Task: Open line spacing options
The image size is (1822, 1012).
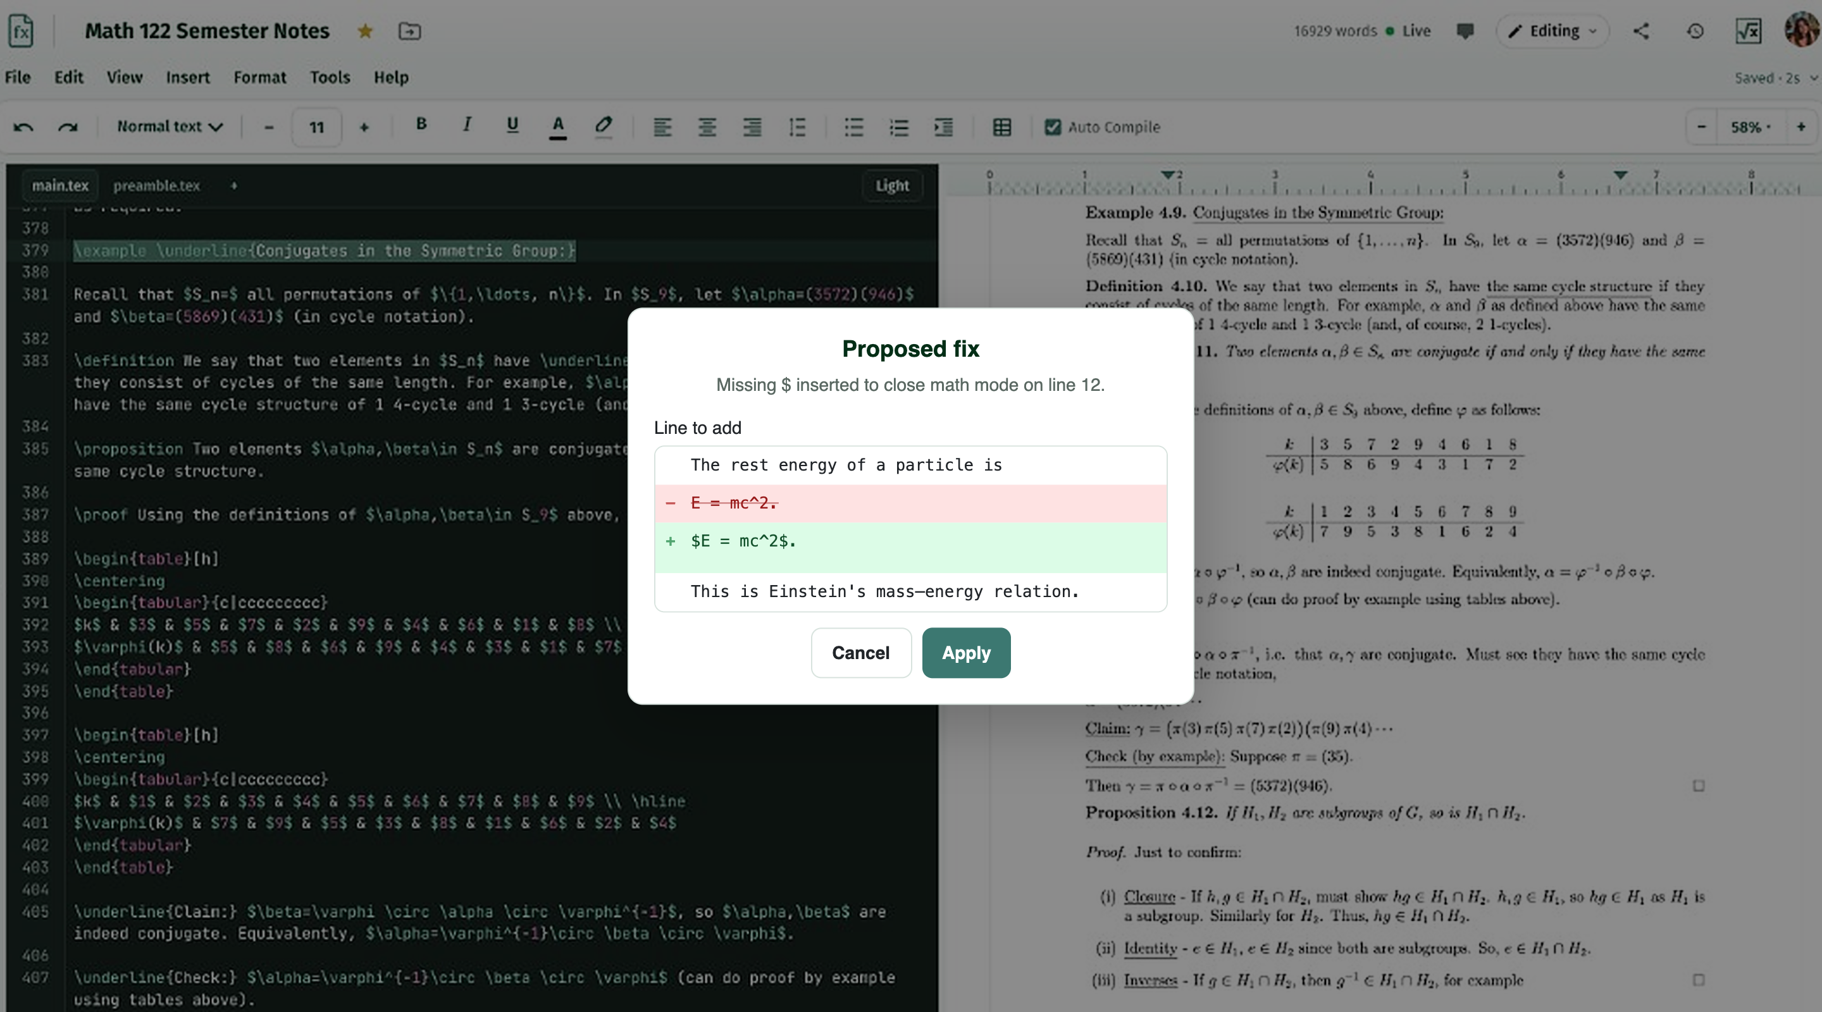Action: [x=797, y=127]
